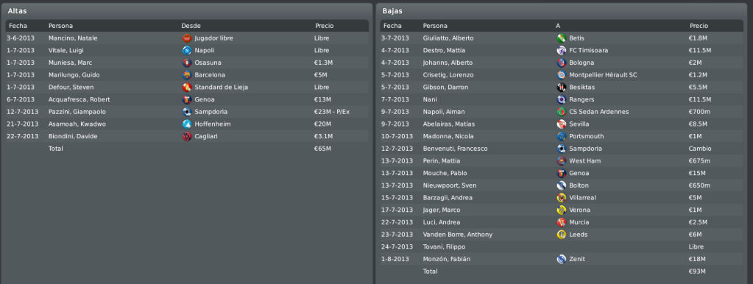
Task: Click the Villarreal club badge icon
Action: pos(562,198)
